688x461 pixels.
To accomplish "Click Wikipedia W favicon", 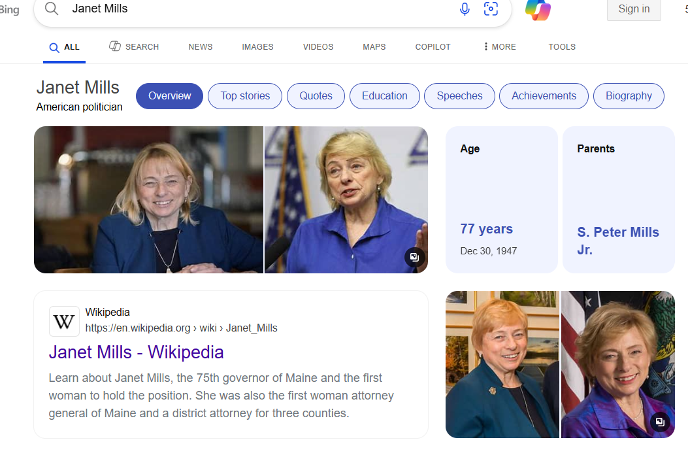I will pos(64,321).
